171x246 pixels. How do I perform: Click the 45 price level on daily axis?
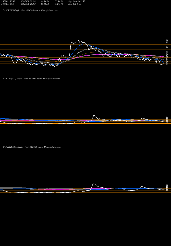(167, 52)
